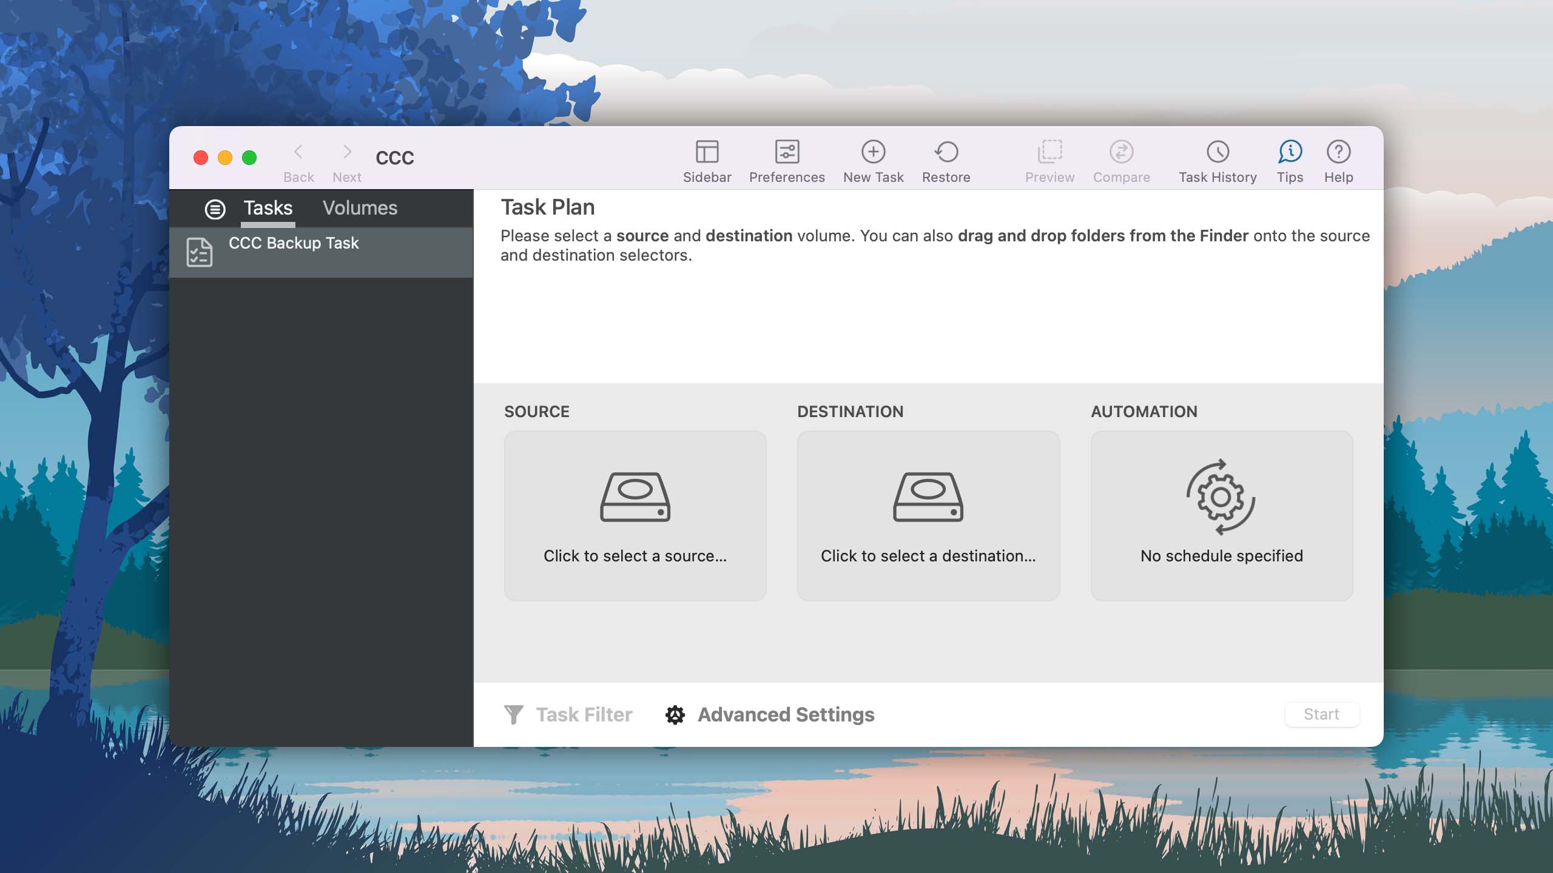Maximize the CCC window with green button
Viewport: 1553px width, 873px height.
249,158
